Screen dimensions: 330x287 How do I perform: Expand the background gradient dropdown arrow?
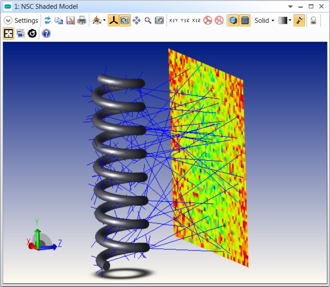coord(290,20)
